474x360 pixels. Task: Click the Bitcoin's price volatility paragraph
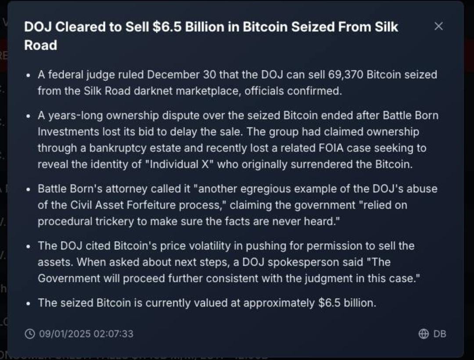click(229, 262)
